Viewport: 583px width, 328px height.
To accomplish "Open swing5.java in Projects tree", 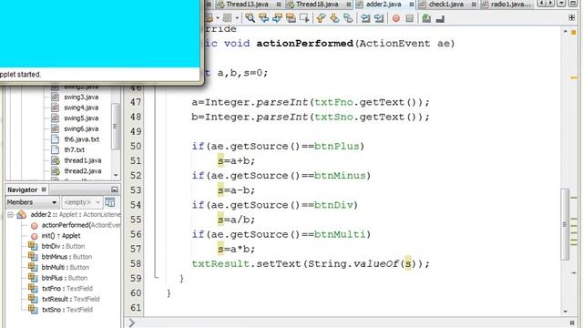I will 81,118.
